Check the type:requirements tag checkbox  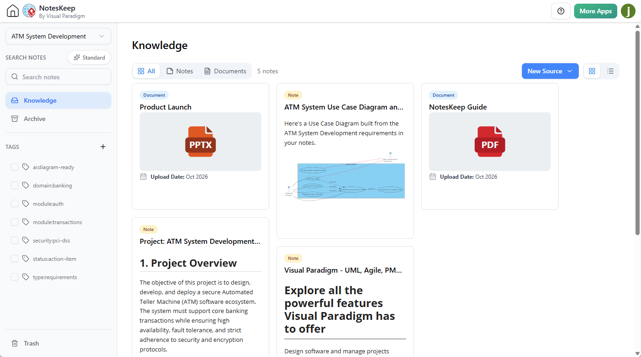(x=15, y=277)
